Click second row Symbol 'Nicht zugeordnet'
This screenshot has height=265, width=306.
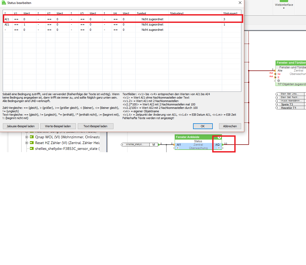pyautogui.click(x=152, y=24)
